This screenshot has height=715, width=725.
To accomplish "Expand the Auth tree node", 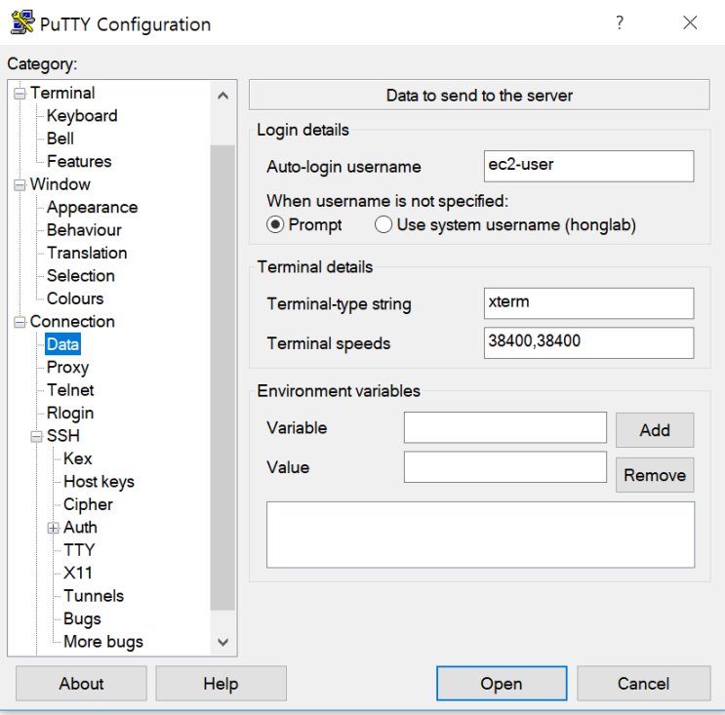I will (53, 529).
